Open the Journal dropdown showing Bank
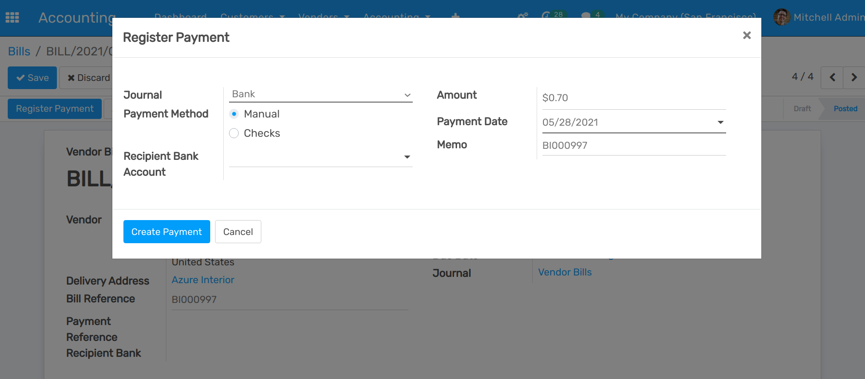This screenshot has height=379, width=865. (x=321, y=94)
